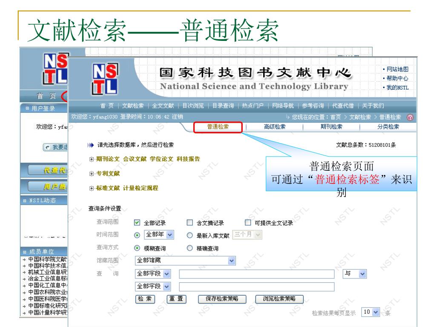Choose the 精确查询 radio option
Screen dimensions: 436x327
coord(189,248)
